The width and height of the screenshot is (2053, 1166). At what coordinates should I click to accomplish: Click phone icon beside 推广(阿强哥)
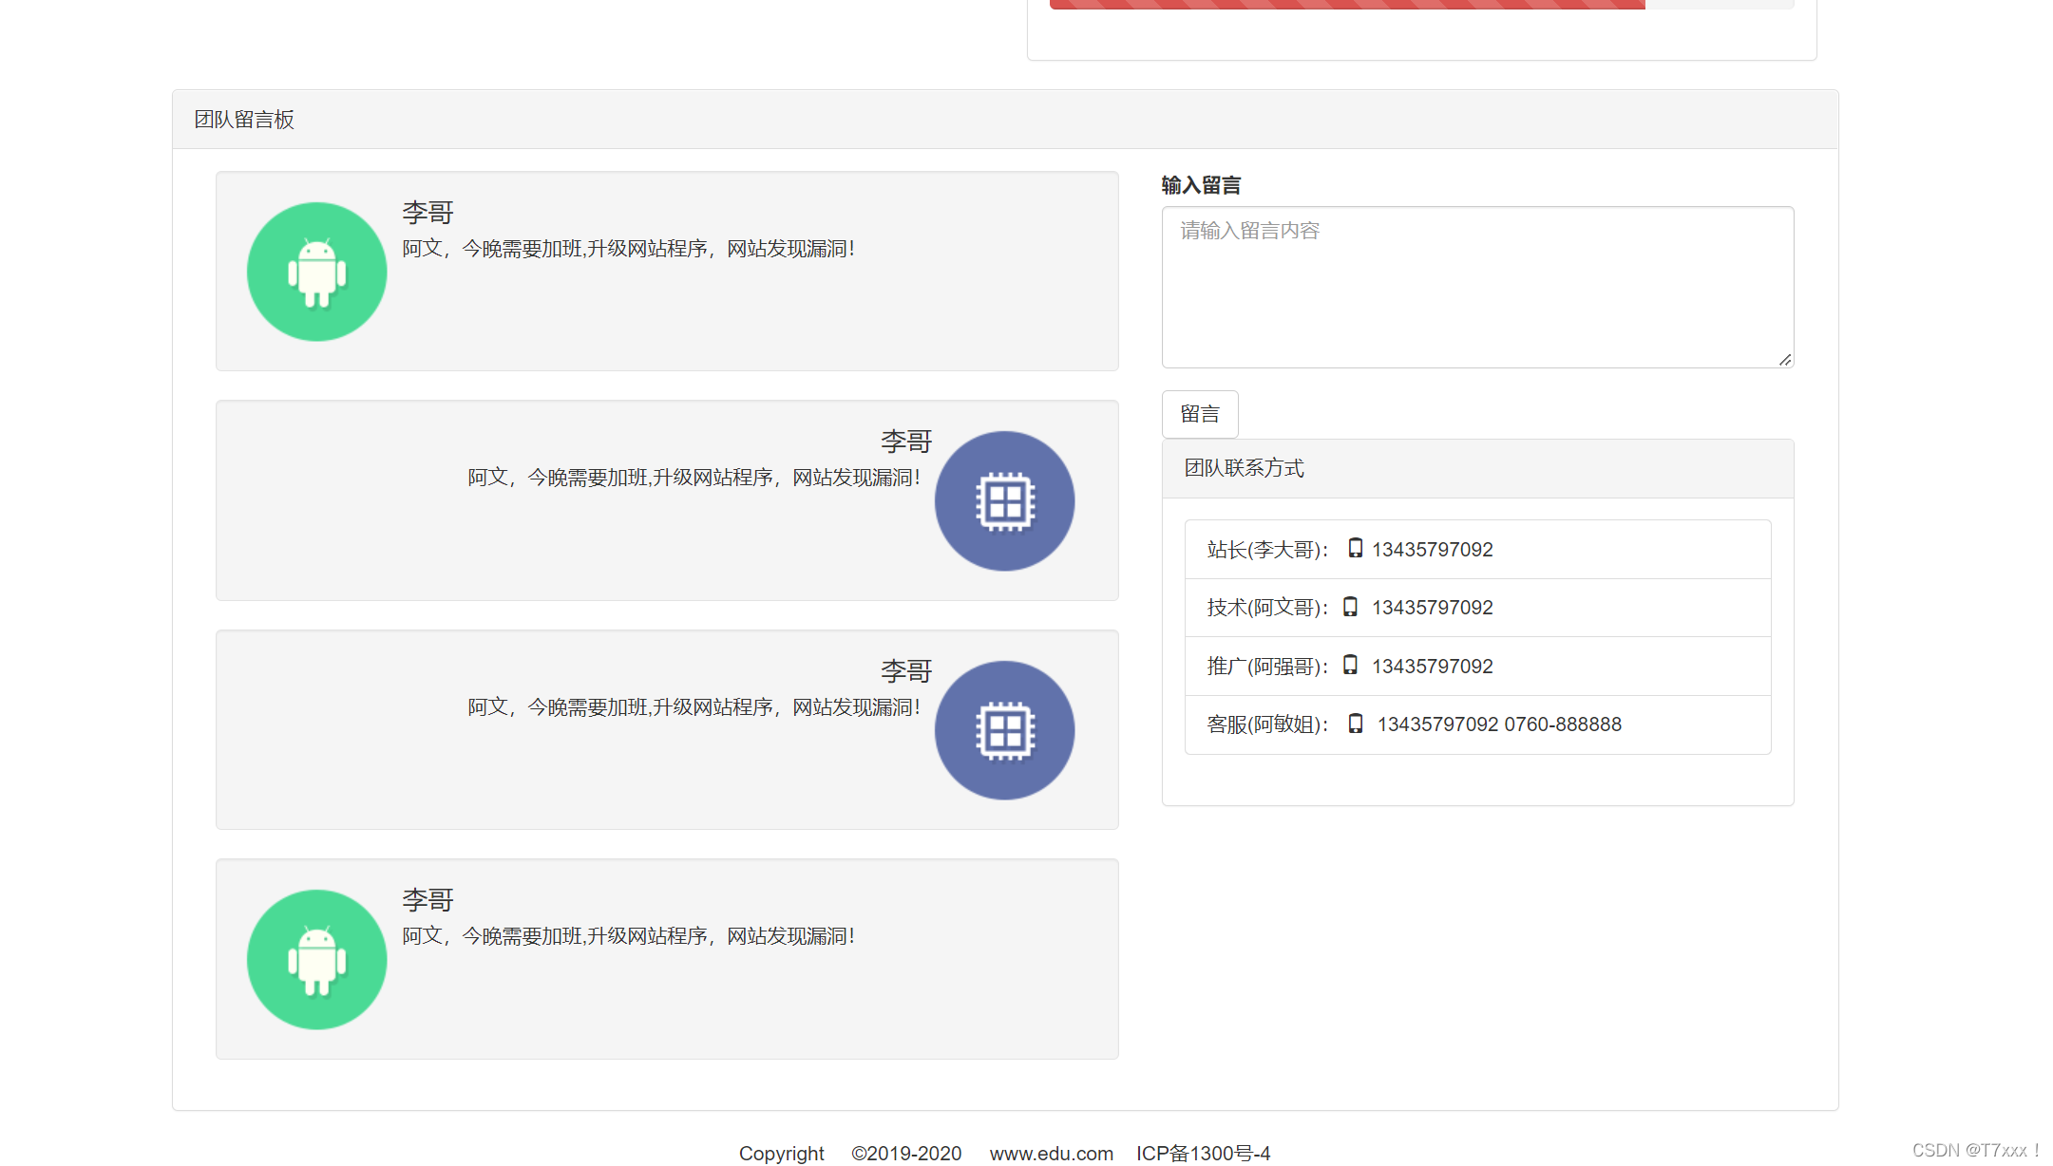point(1350,665)
